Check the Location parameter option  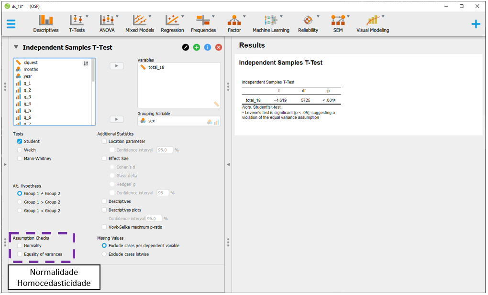[104, 141]
